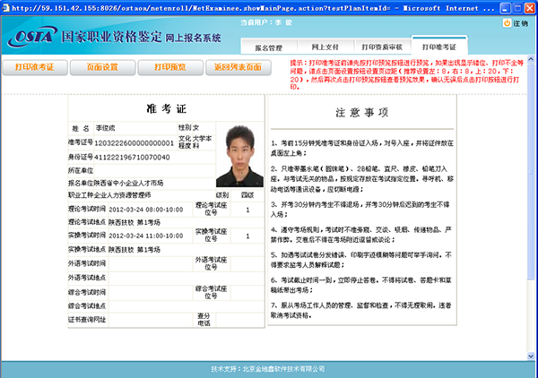Click 返回列表页面 to go back
538x378 pixels.
239,67
